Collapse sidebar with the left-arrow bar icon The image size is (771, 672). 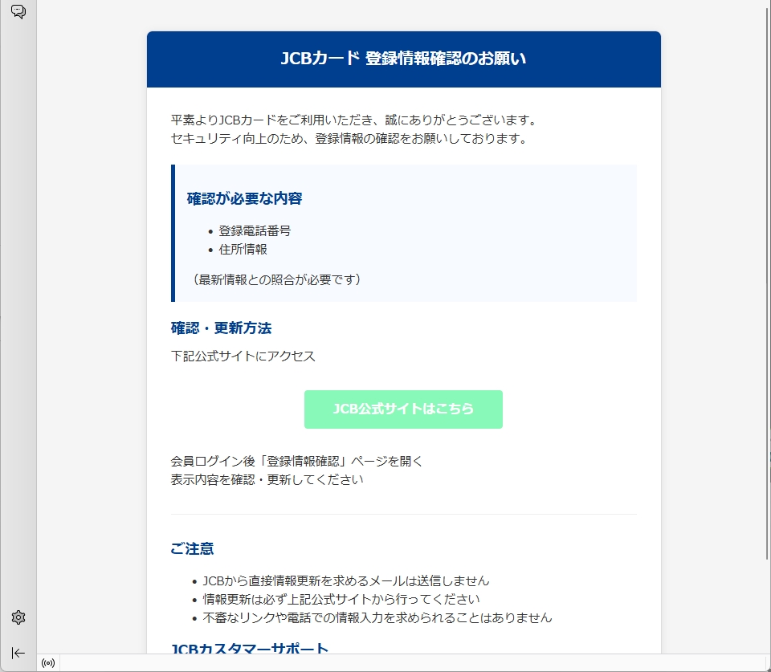pos(18,653)
